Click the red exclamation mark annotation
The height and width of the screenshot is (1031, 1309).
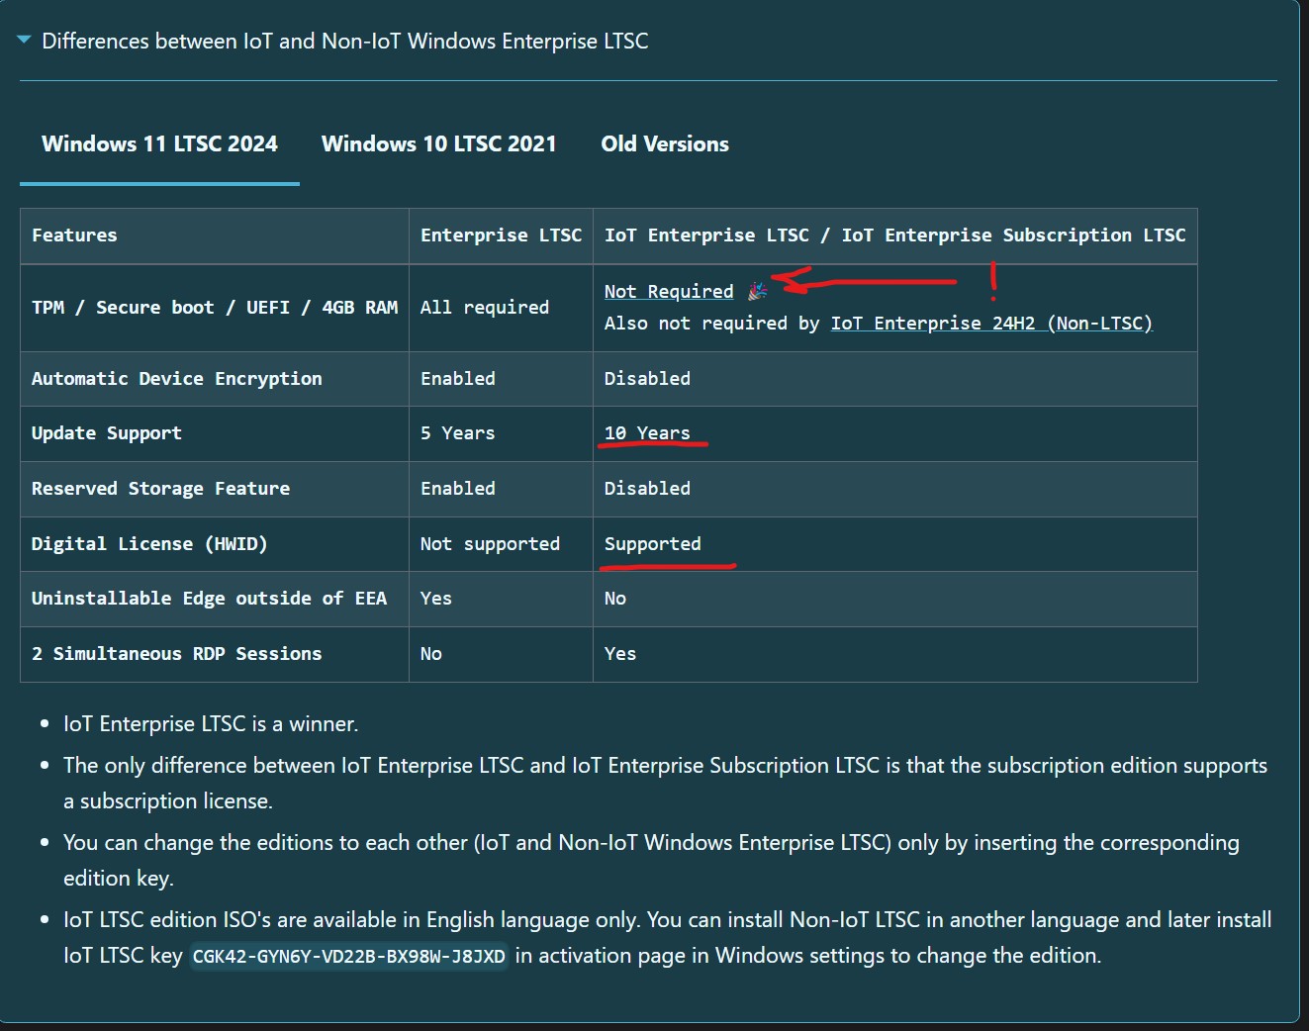pos(992,281)
